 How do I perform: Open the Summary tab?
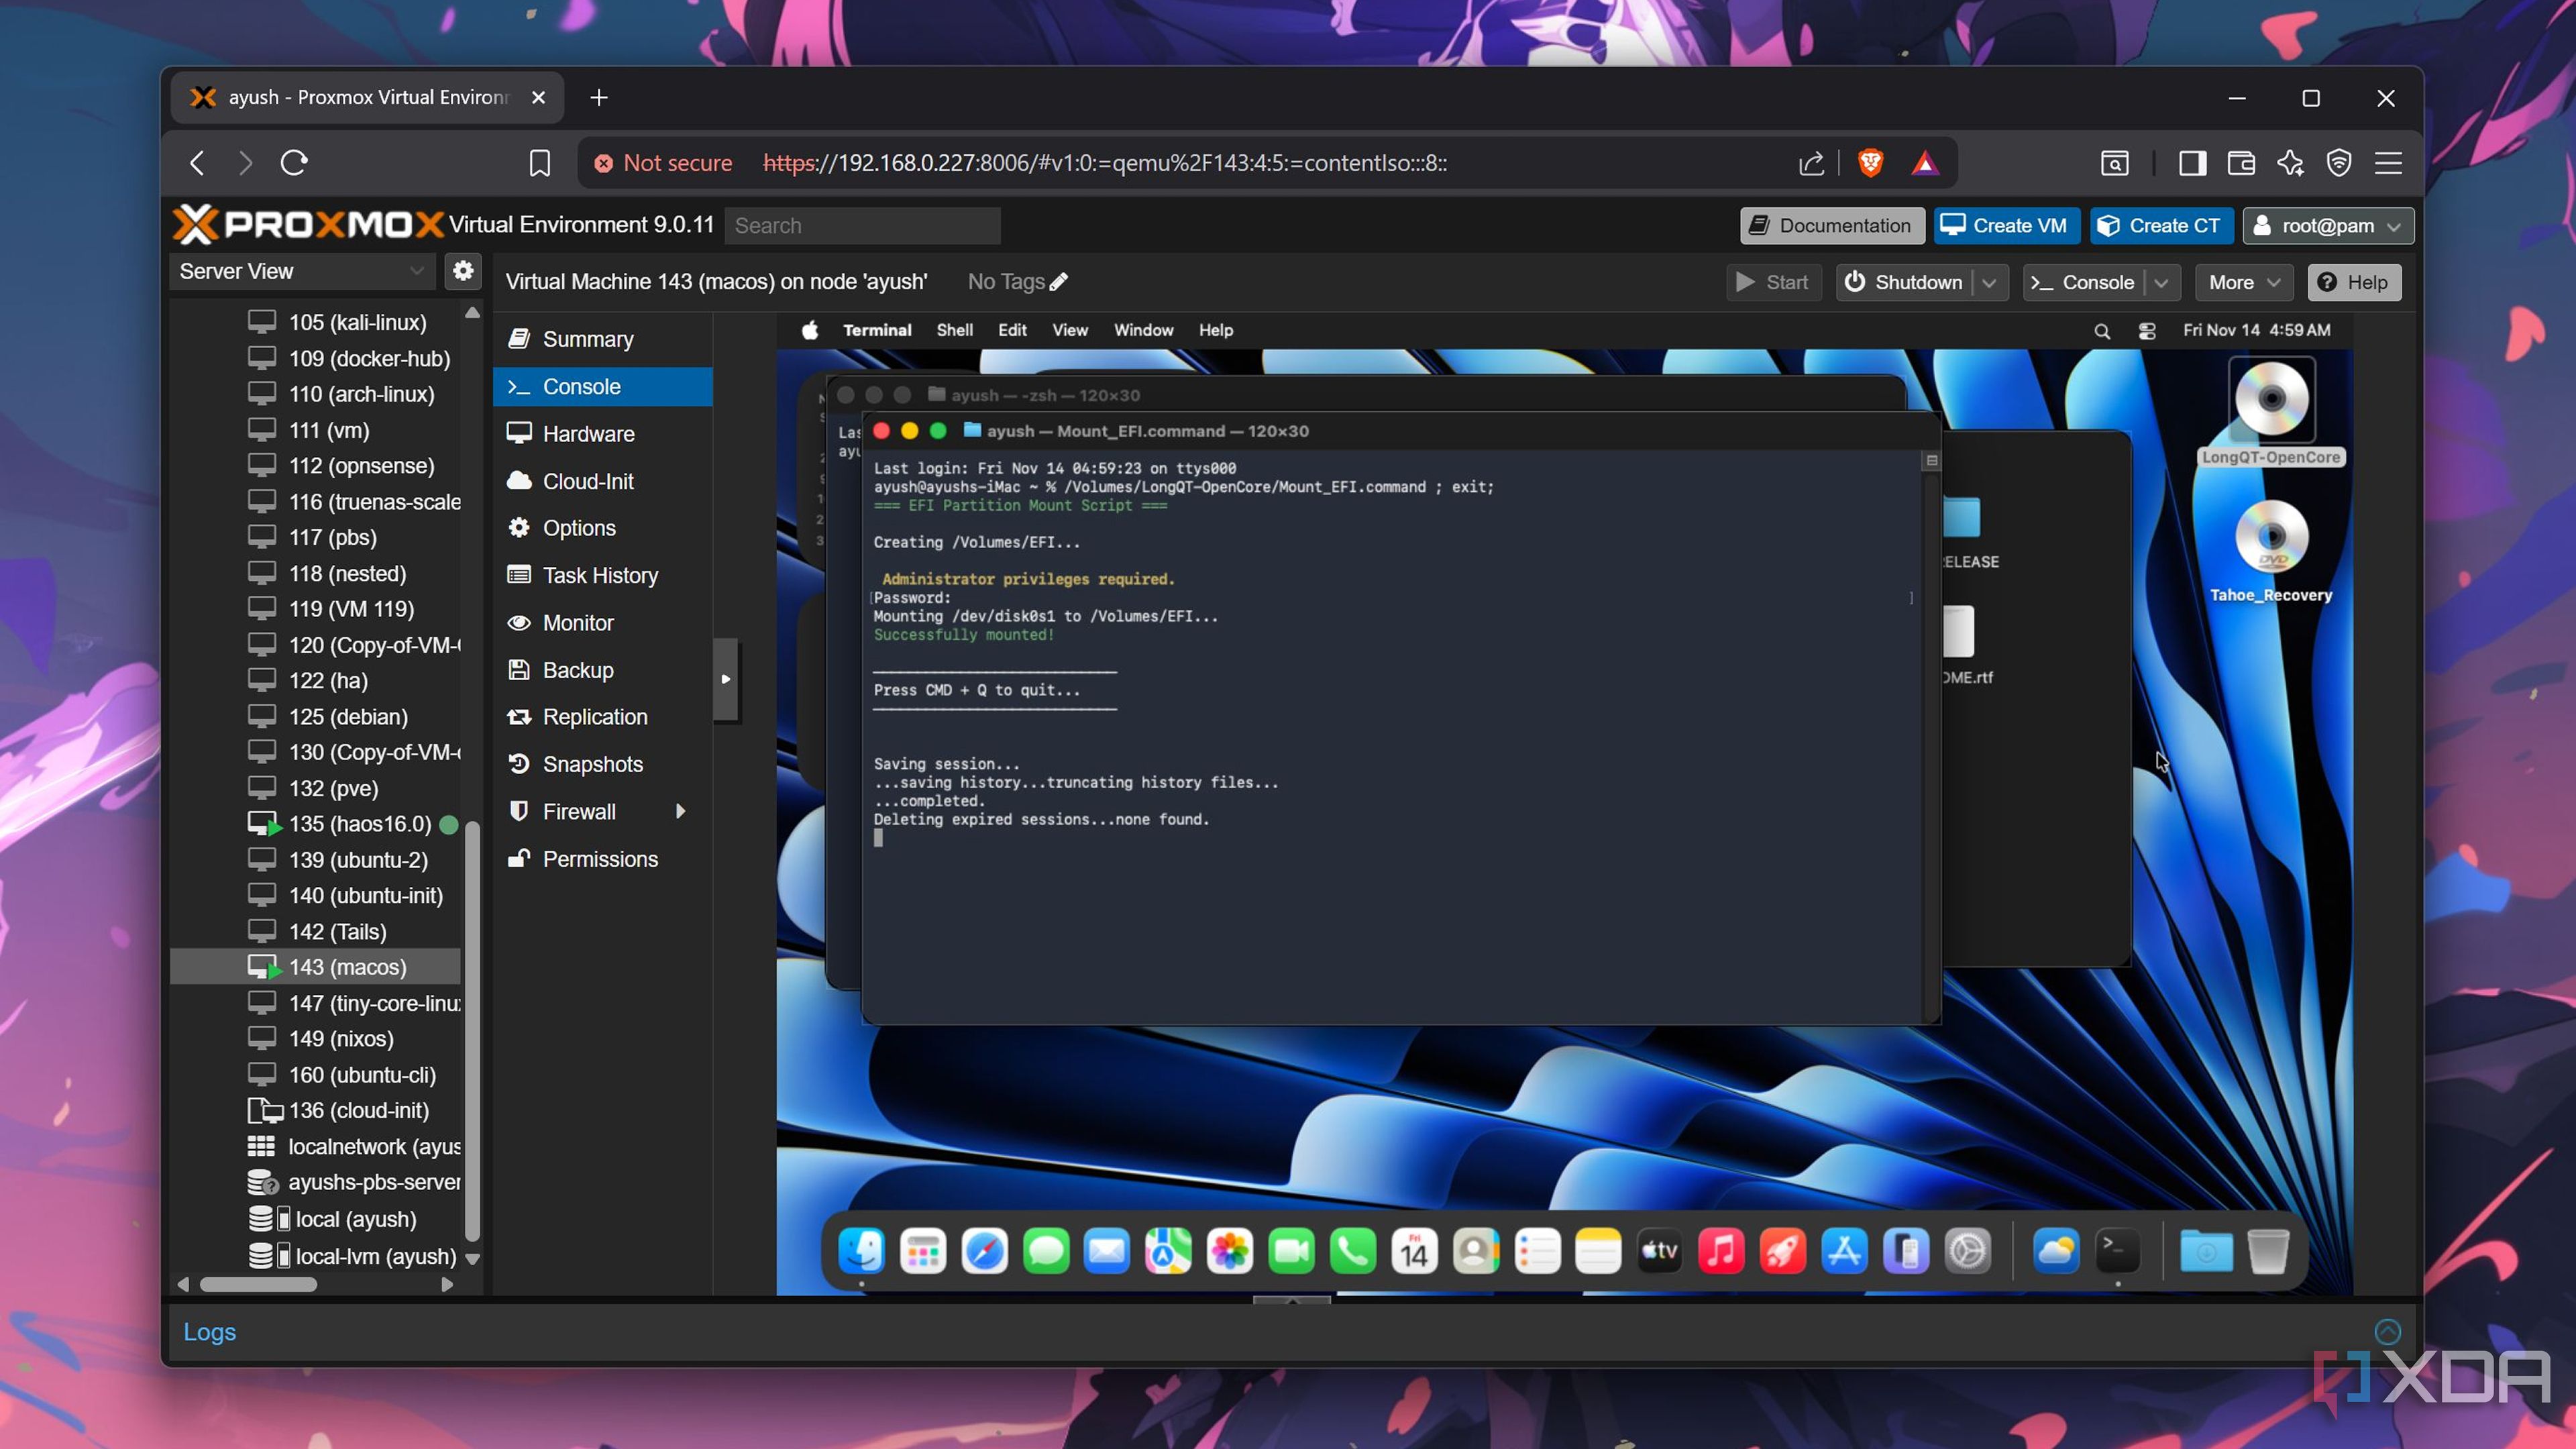(603, 339)
